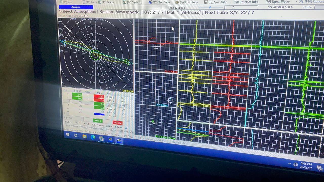Click the Ch 3 [15.0 kHz] channel label
Viewport: 324px width, 182px height.
pyautogui.click(x=162, y=105)
